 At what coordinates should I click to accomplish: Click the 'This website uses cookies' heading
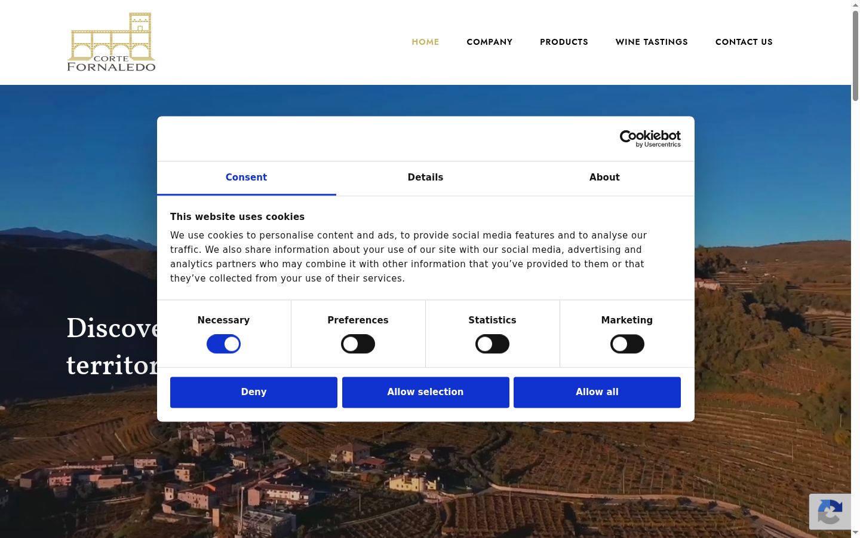[237, 217]
